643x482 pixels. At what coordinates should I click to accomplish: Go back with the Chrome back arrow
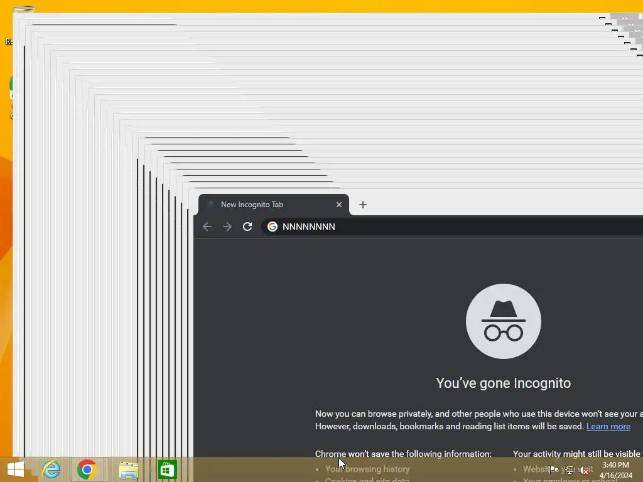pos(207,227)
